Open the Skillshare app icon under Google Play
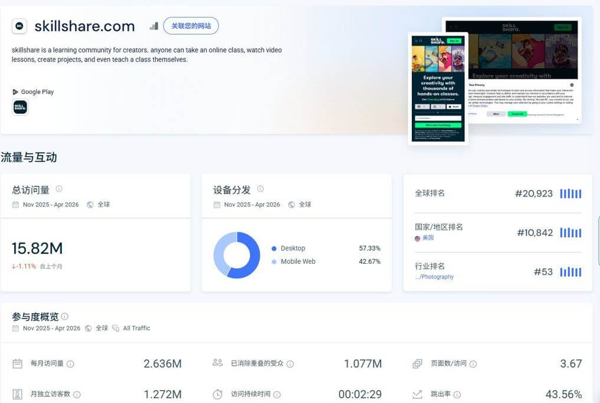Screen dimensions: 600x403 pos(20,107)
